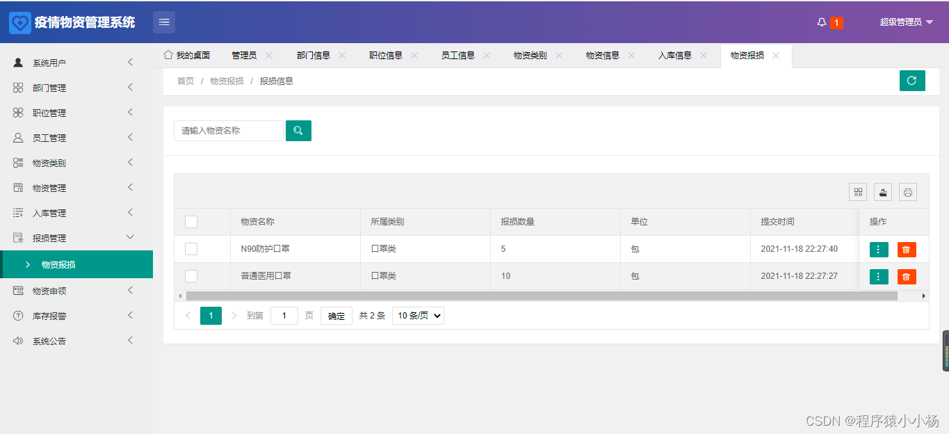Click the refresh page button
Image resolution: width=949 pixels, height=434 pixels.
coord(912,81)
